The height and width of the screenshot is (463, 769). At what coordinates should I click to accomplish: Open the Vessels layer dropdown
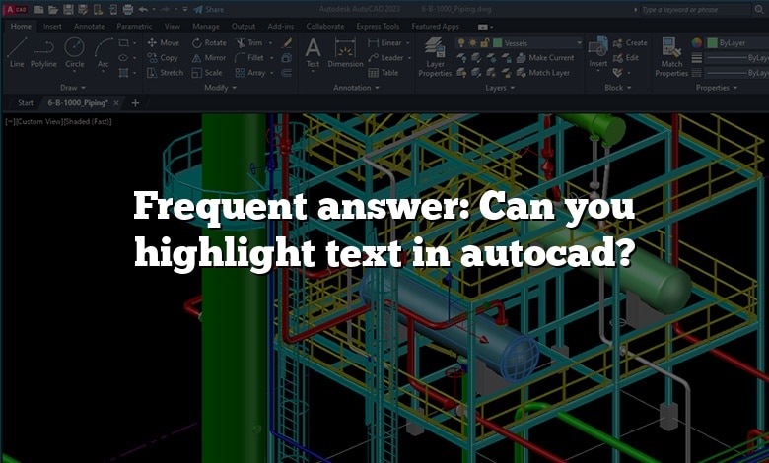[579, 43]
